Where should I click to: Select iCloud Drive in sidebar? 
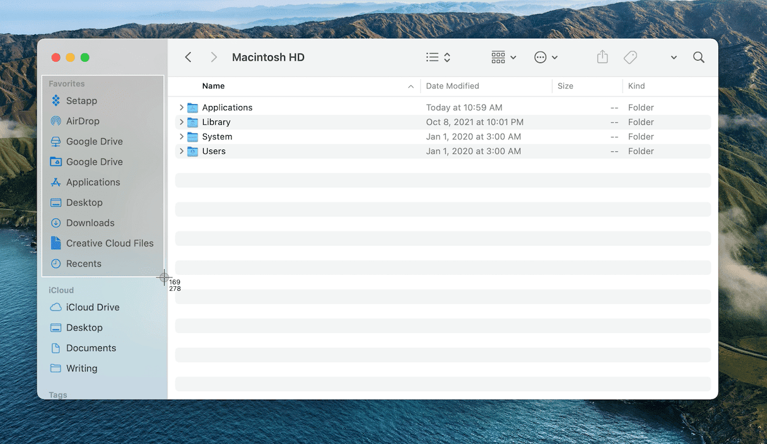pyautogui.click(x=92, y=307)
